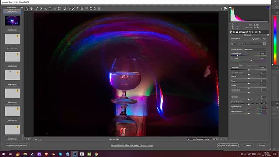The height and width of the screenshot is (157, 279).
Task: Toggle full screen mode icon
Action: [225, 9]
